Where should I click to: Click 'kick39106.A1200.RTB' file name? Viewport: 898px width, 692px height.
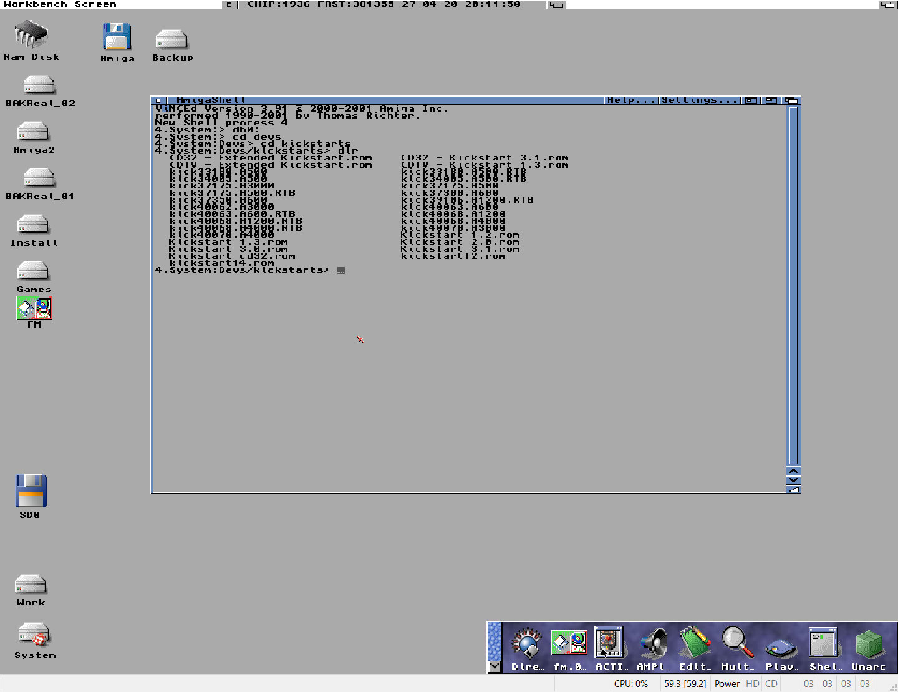click(x=467, y=200)
